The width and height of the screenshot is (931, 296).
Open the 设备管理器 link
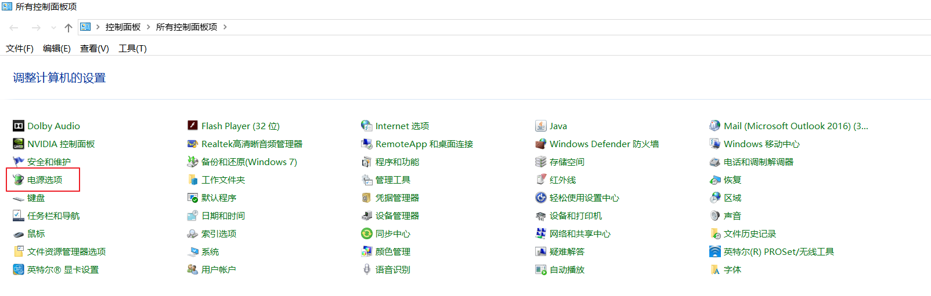398,216
